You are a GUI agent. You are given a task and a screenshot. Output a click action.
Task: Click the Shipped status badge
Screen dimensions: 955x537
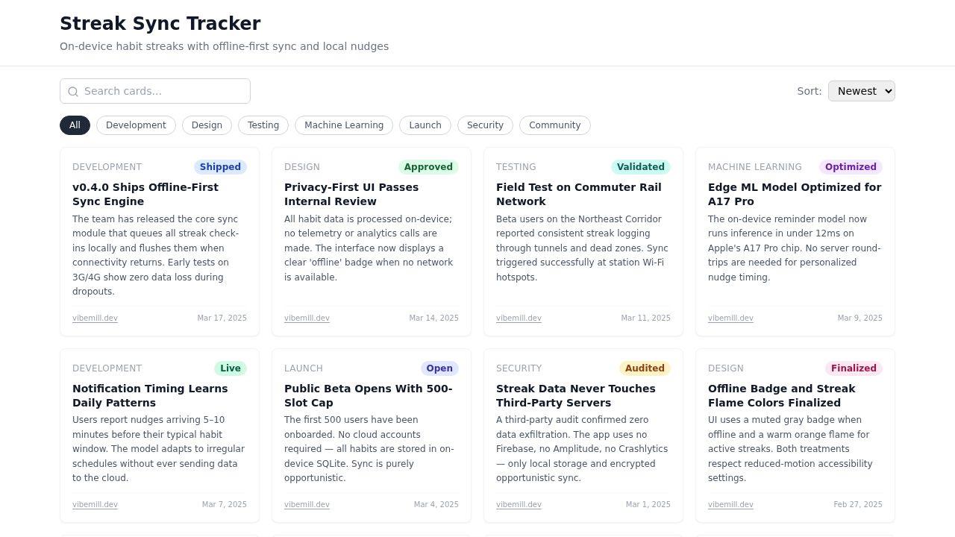[220, 167]
